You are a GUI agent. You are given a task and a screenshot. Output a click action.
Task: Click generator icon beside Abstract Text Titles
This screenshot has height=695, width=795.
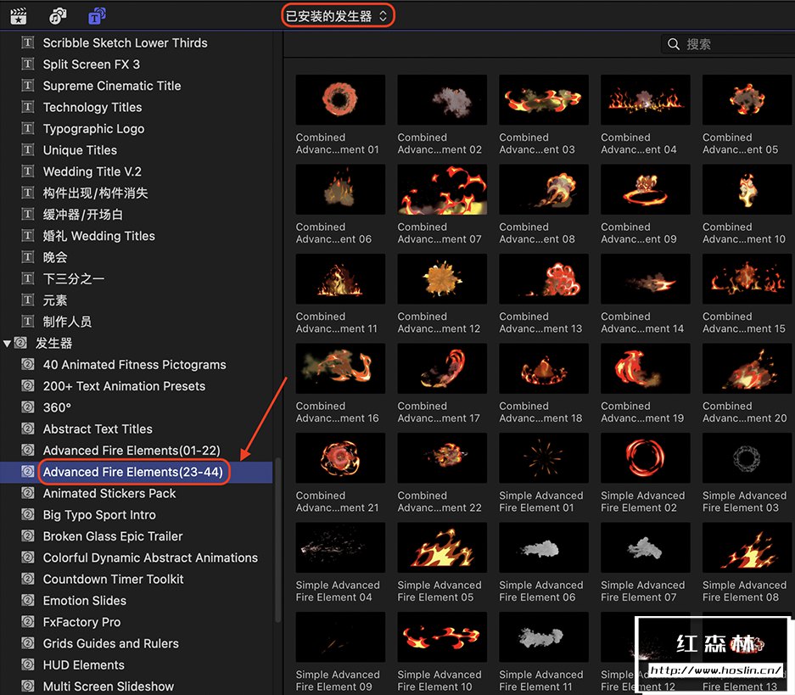coord(28,429)
